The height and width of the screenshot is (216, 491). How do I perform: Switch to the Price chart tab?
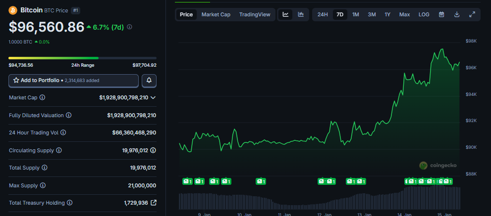[186, 15]
